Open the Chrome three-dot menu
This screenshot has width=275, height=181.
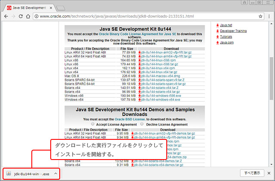269,16
